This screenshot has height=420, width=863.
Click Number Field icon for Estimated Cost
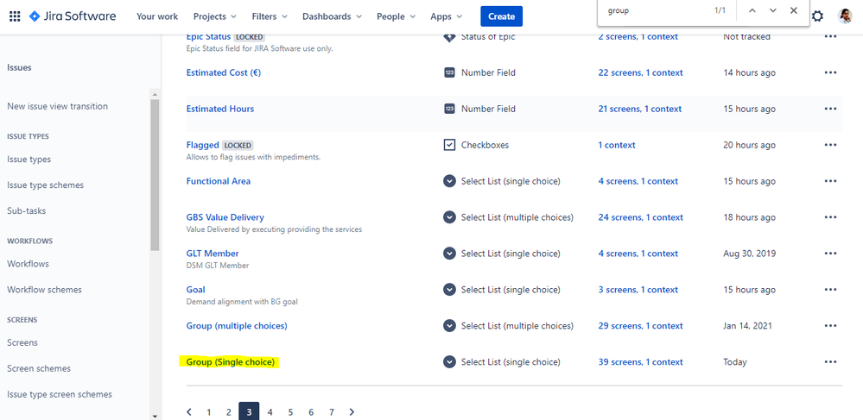point(449,72)
